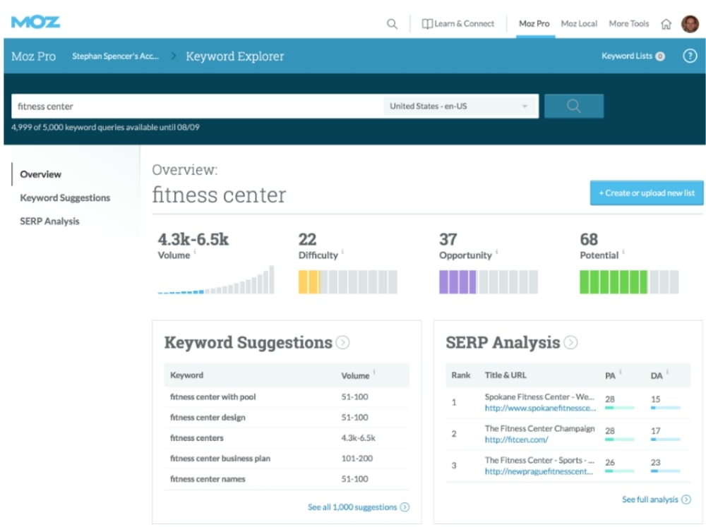
Task: Click the Rank column header
Action: pos(460,375)
